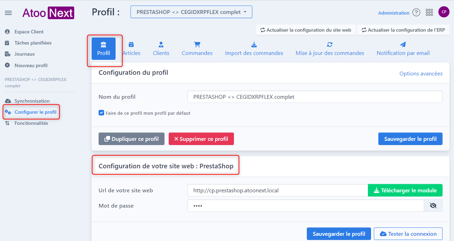Click Supprimer ce profil button
454x241 pixels.
[201, 139]
